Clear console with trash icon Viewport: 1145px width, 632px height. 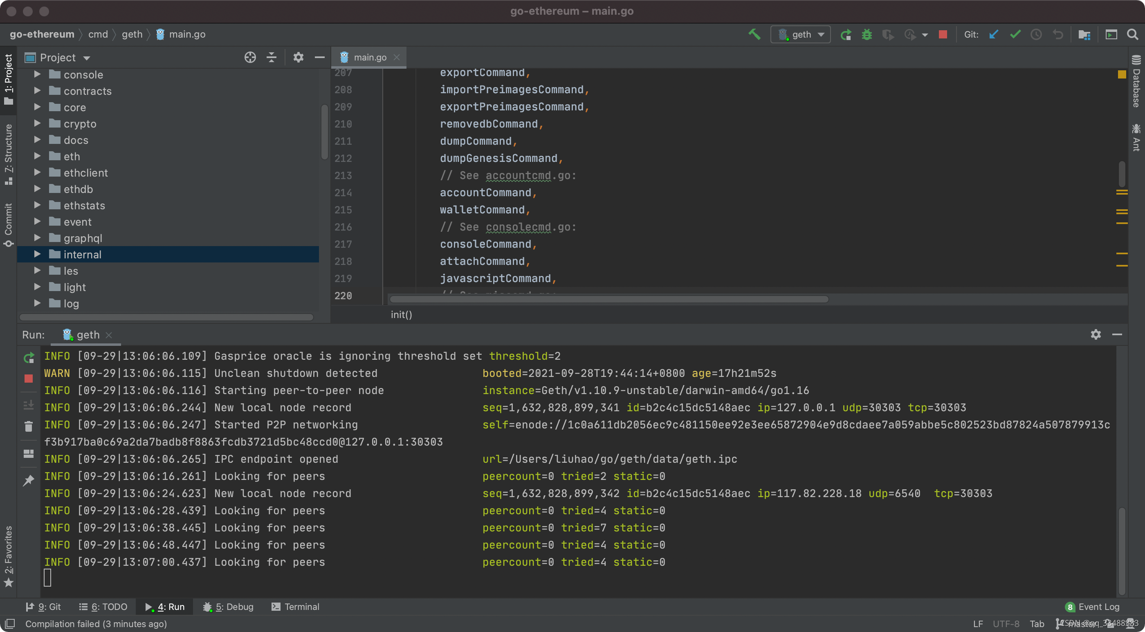(29, 427)
